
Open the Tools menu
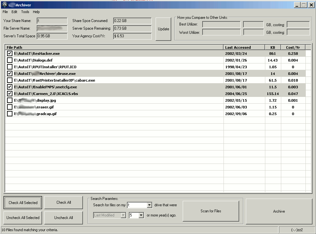click(25, 12)
